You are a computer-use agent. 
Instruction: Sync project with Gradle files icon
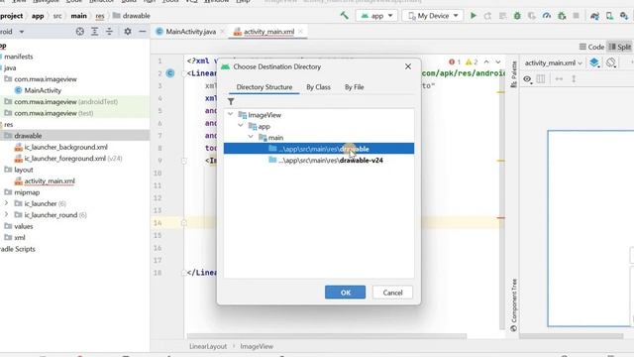(x=594, y=16)
